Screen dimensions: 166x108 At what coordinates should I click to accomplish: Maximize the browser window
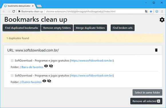[154, 3]
